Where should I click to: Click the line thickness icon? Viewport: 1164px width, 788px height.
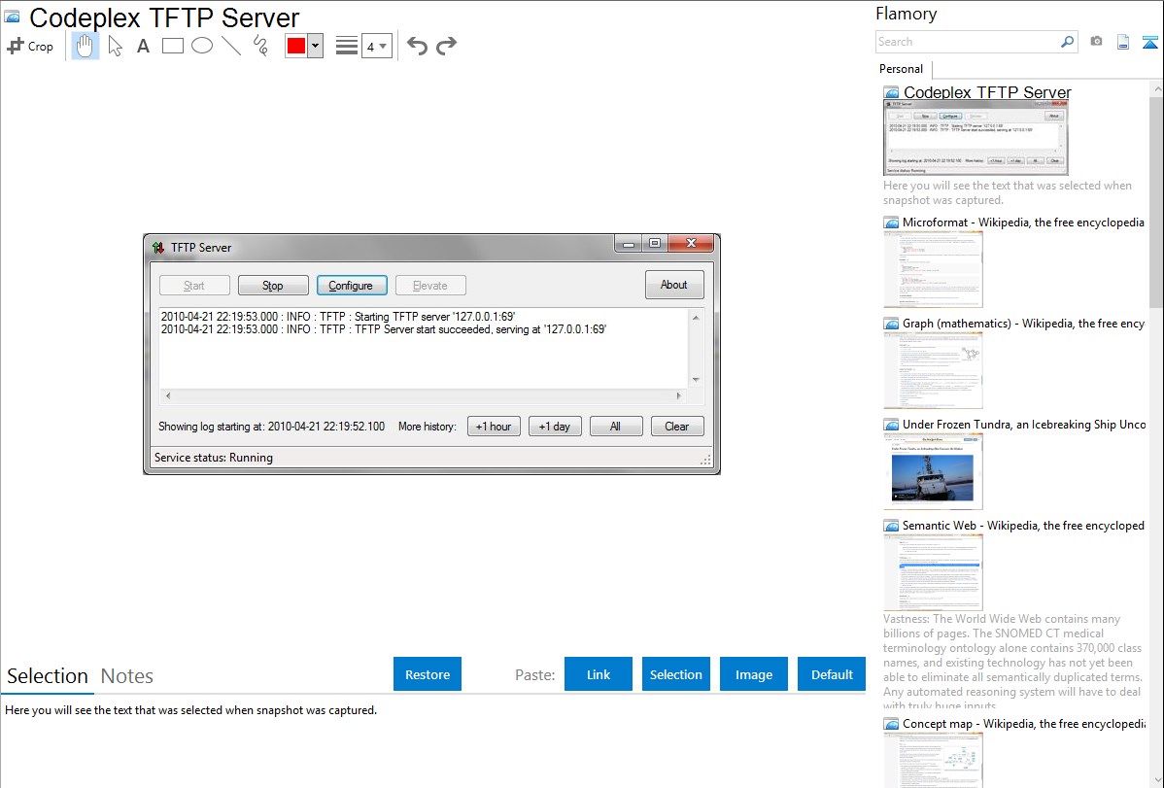click(347, 46)
